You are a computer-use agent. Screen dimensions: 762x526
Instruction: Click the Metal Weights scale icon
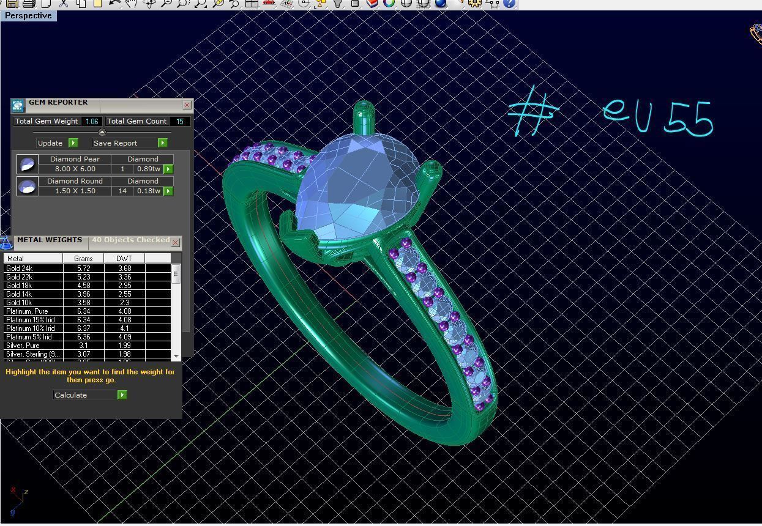pos(6,243)
